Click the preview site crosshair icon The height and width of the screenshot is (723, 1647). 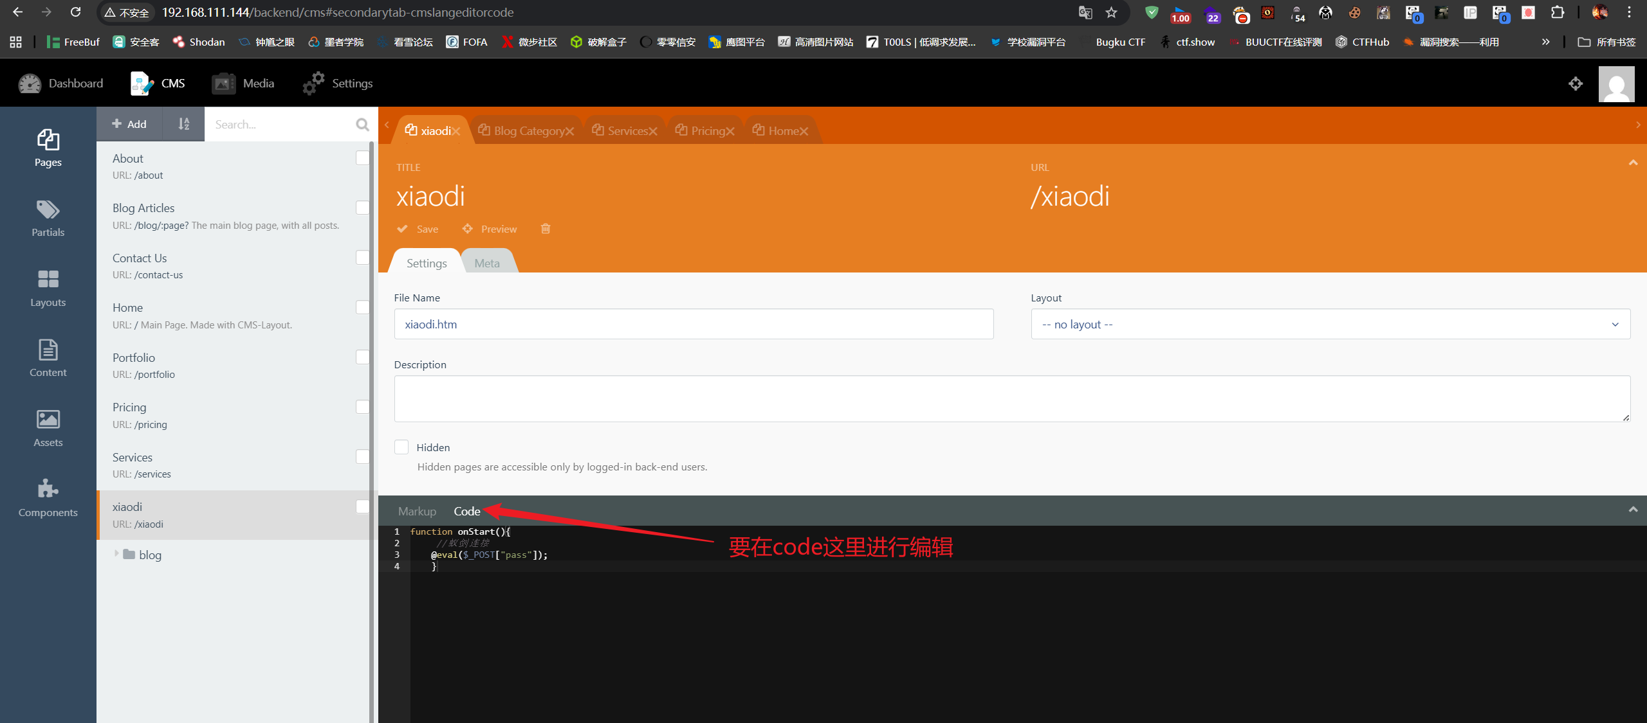pos(1575,84)
